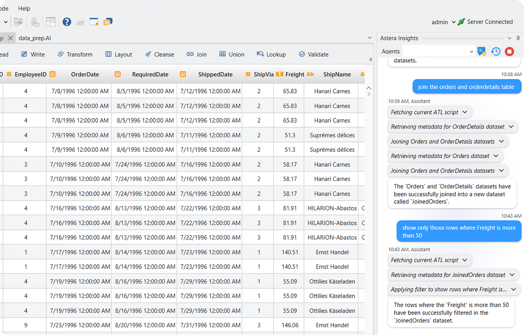
Task: Open the chat history clock icon
Action: click(x=496, y=51)
